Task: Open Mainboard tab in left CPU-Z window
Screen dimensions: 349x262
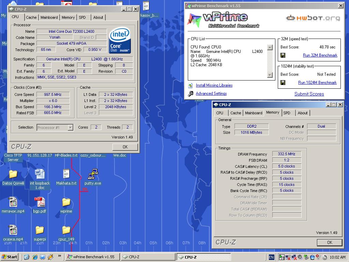Action: [x=49, y=17]
